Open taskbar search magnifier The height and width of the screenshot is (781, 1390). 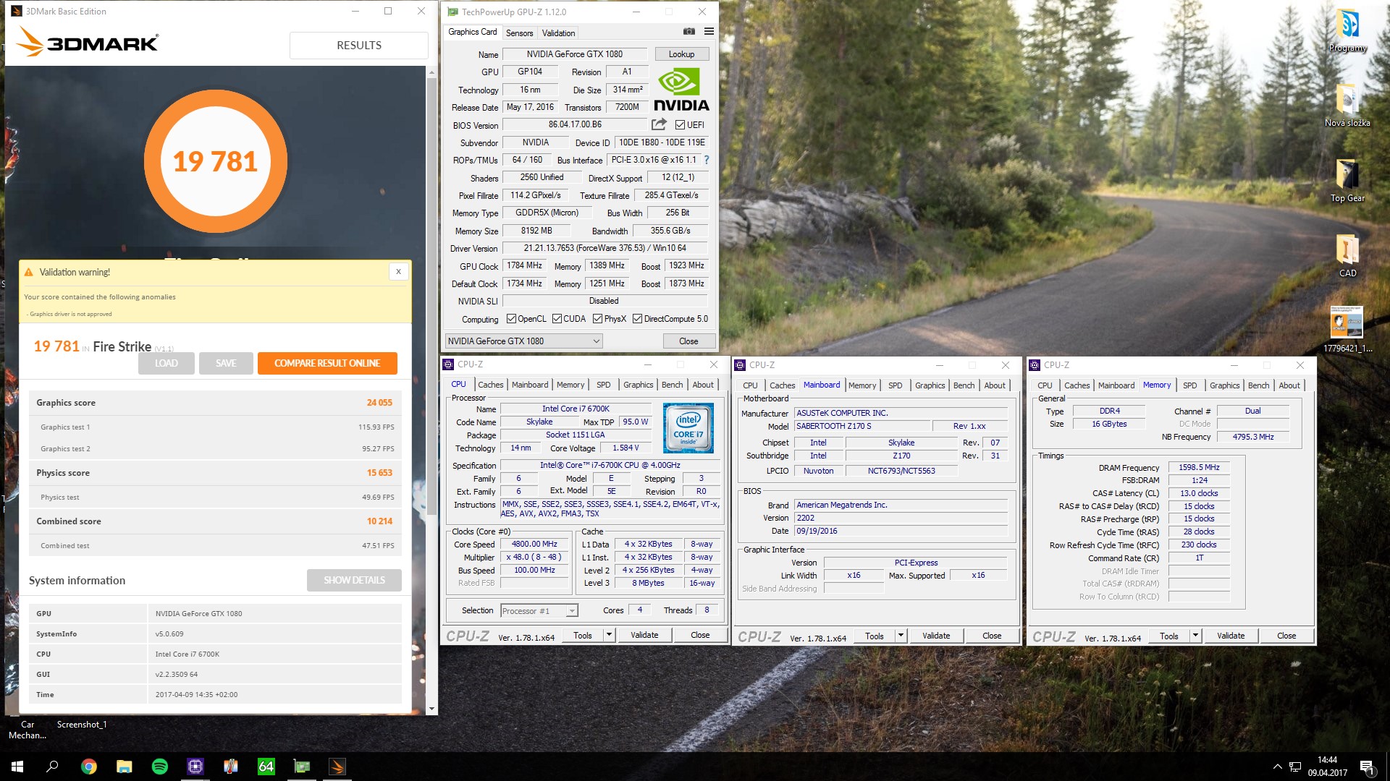(52, 767)
